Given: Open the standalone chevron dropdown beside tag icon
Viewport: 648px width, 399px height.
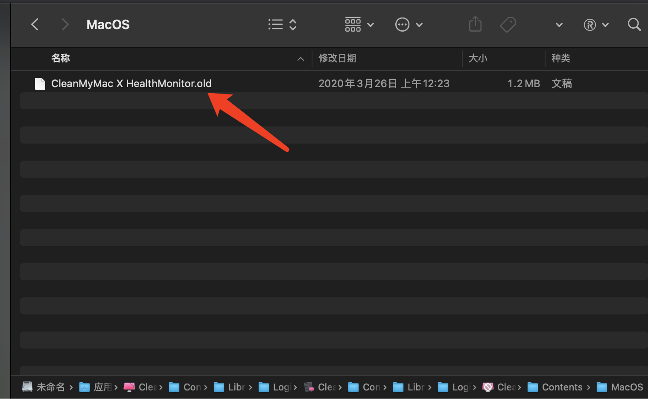Looking at the screenshot, I should [559, 25].
